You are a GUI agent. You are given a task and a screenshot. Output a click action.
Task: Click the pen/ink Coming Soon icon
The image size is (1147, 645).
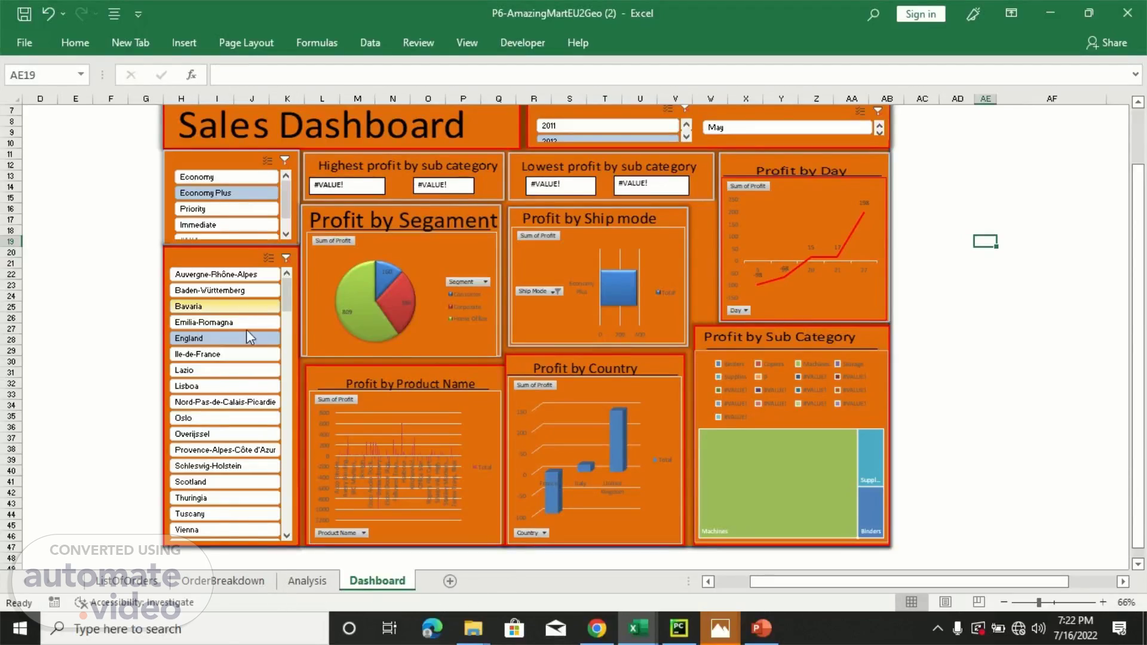(x=973, y=14)
